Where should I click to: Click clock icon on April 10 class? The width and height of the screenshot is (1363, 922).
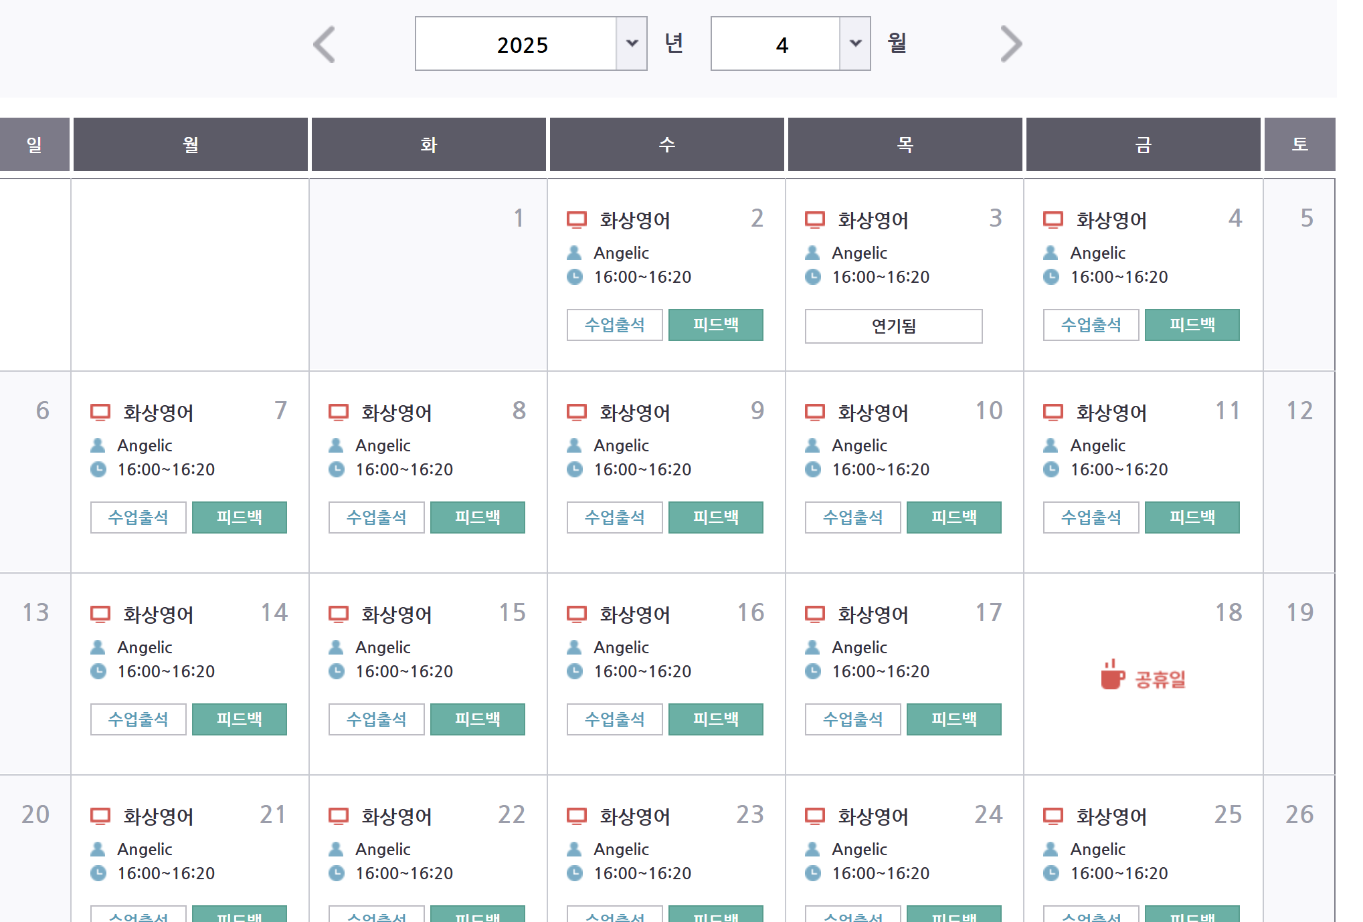point(813,469)
